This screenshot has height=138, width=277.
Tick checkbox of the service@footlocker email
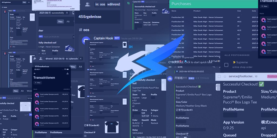219,77
